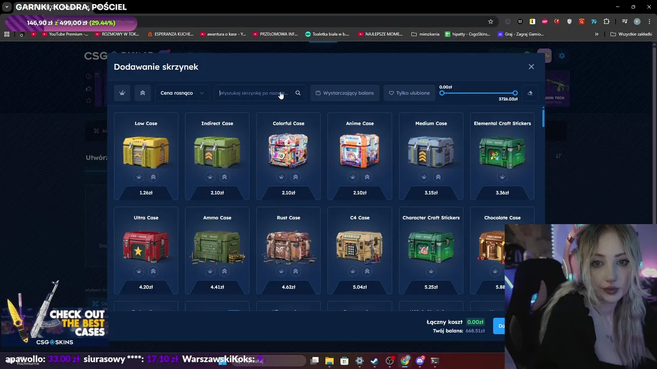Open Microsoft Store from the taskbar
This screenshot has height=369, width=657.
click(344, 361)
